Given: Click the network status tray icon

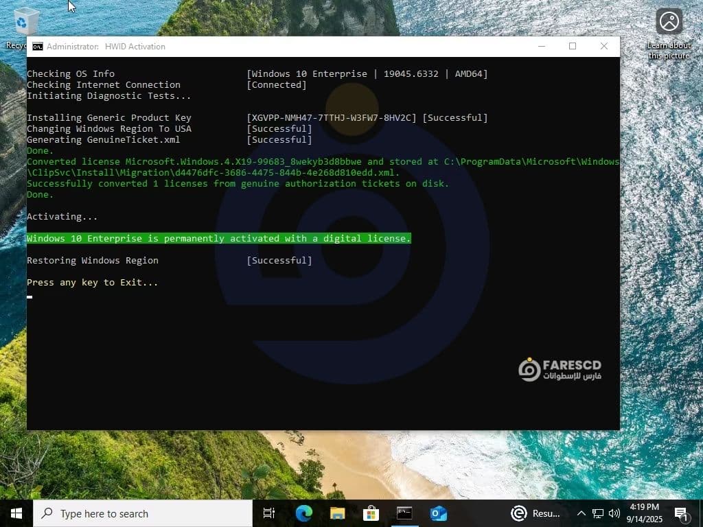Looking at the screenshot, I should click(598, 513).
